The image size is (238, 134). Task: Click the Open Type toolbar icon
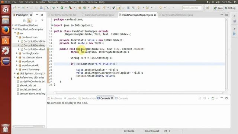point(94,8)
